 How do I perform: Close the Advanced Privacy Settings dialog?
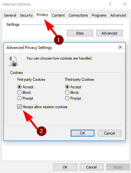click(x=120, y=47)
